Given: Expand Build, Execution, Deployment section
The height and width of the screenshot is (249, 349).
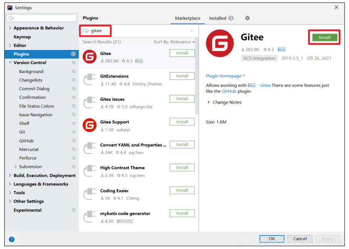Looking at the screenshot, I should (10, 175).
